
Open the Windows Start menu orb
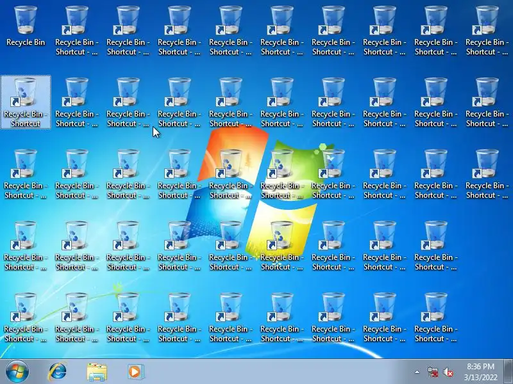pos(17,372)
